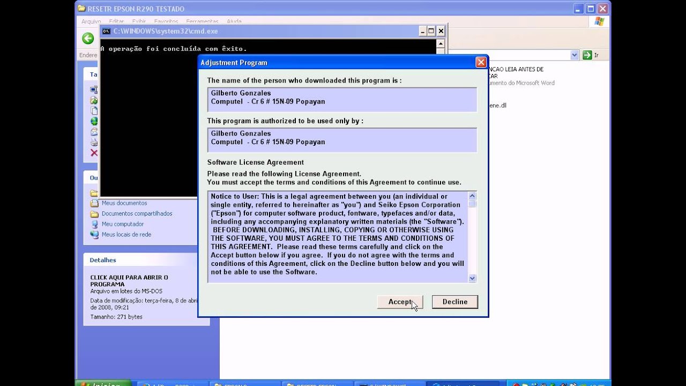Click the Meus documentos folder icon
The height and width of the screenshot is (386, 686).
click(94, 203)
